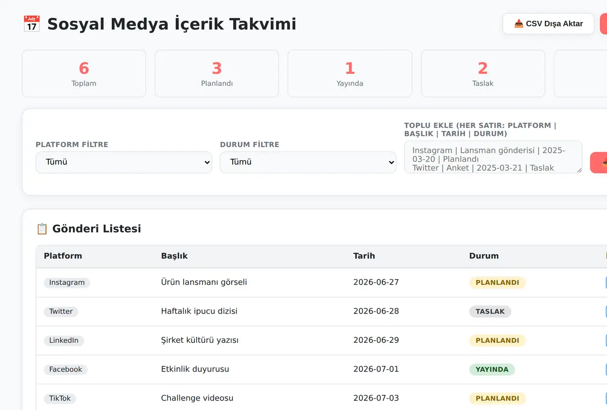The width and height of the screenshot is (607, 410).
Task: Click the date 2026-06-29
Action: tap(376, 340)
